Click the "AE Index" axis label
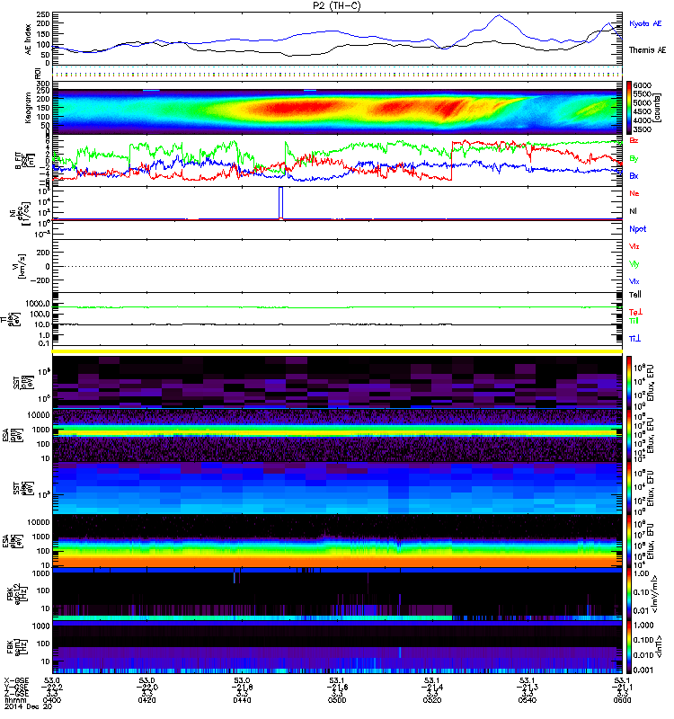This screenshot has width=674, height=719. 29,40
